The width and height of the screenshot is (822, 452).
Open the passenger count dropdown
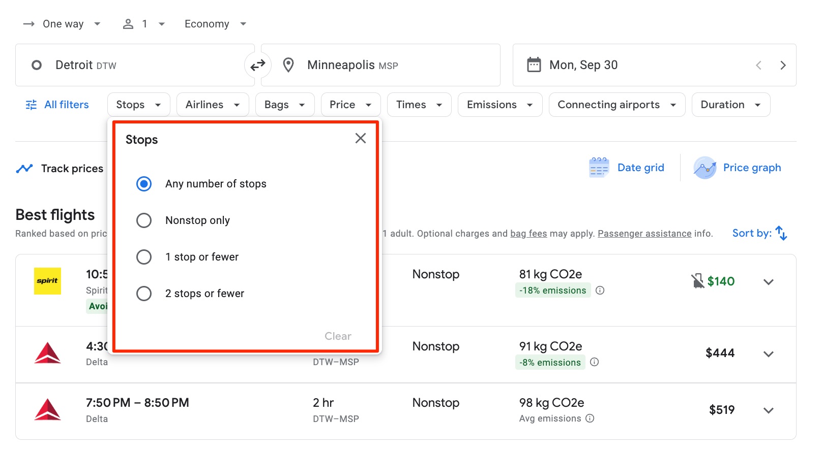144,24
